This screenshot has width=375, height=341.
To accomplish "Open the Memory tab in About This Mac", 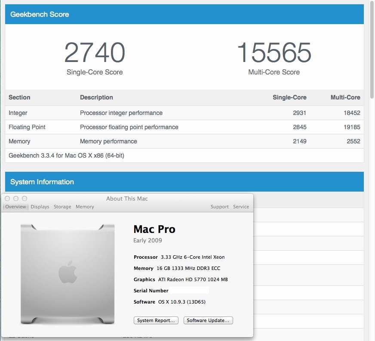I will 85,207.
